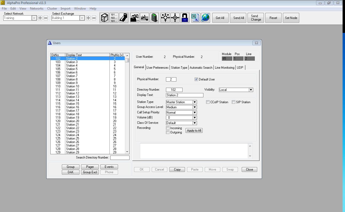Click the music notes toolbar icon
This screenshot has width=345, height=212.
pyautogui.click(x=145, y=18)
